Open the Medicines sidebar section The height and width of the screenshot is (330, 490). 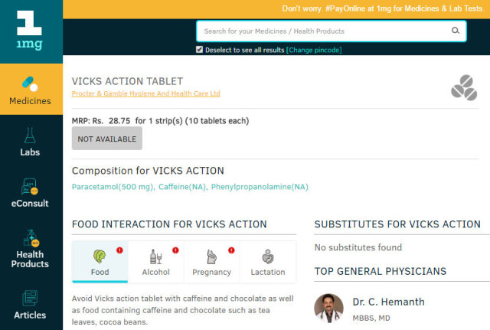tap(31, 90)
